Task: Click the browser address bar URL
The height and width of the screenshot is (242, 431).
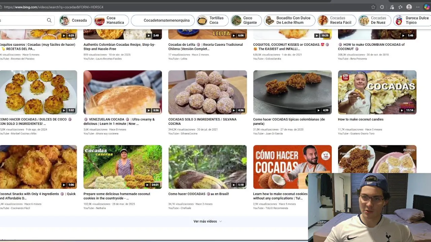Action: coord(54,7)
